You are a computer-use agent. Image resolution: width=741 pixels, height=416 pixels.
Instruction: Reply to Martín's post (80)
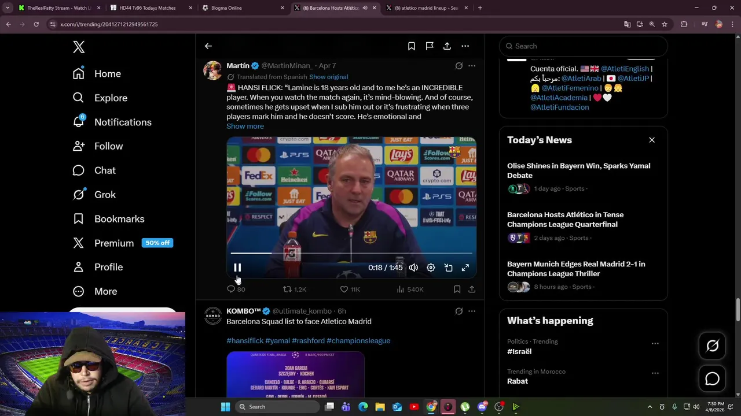coord(236,289)
